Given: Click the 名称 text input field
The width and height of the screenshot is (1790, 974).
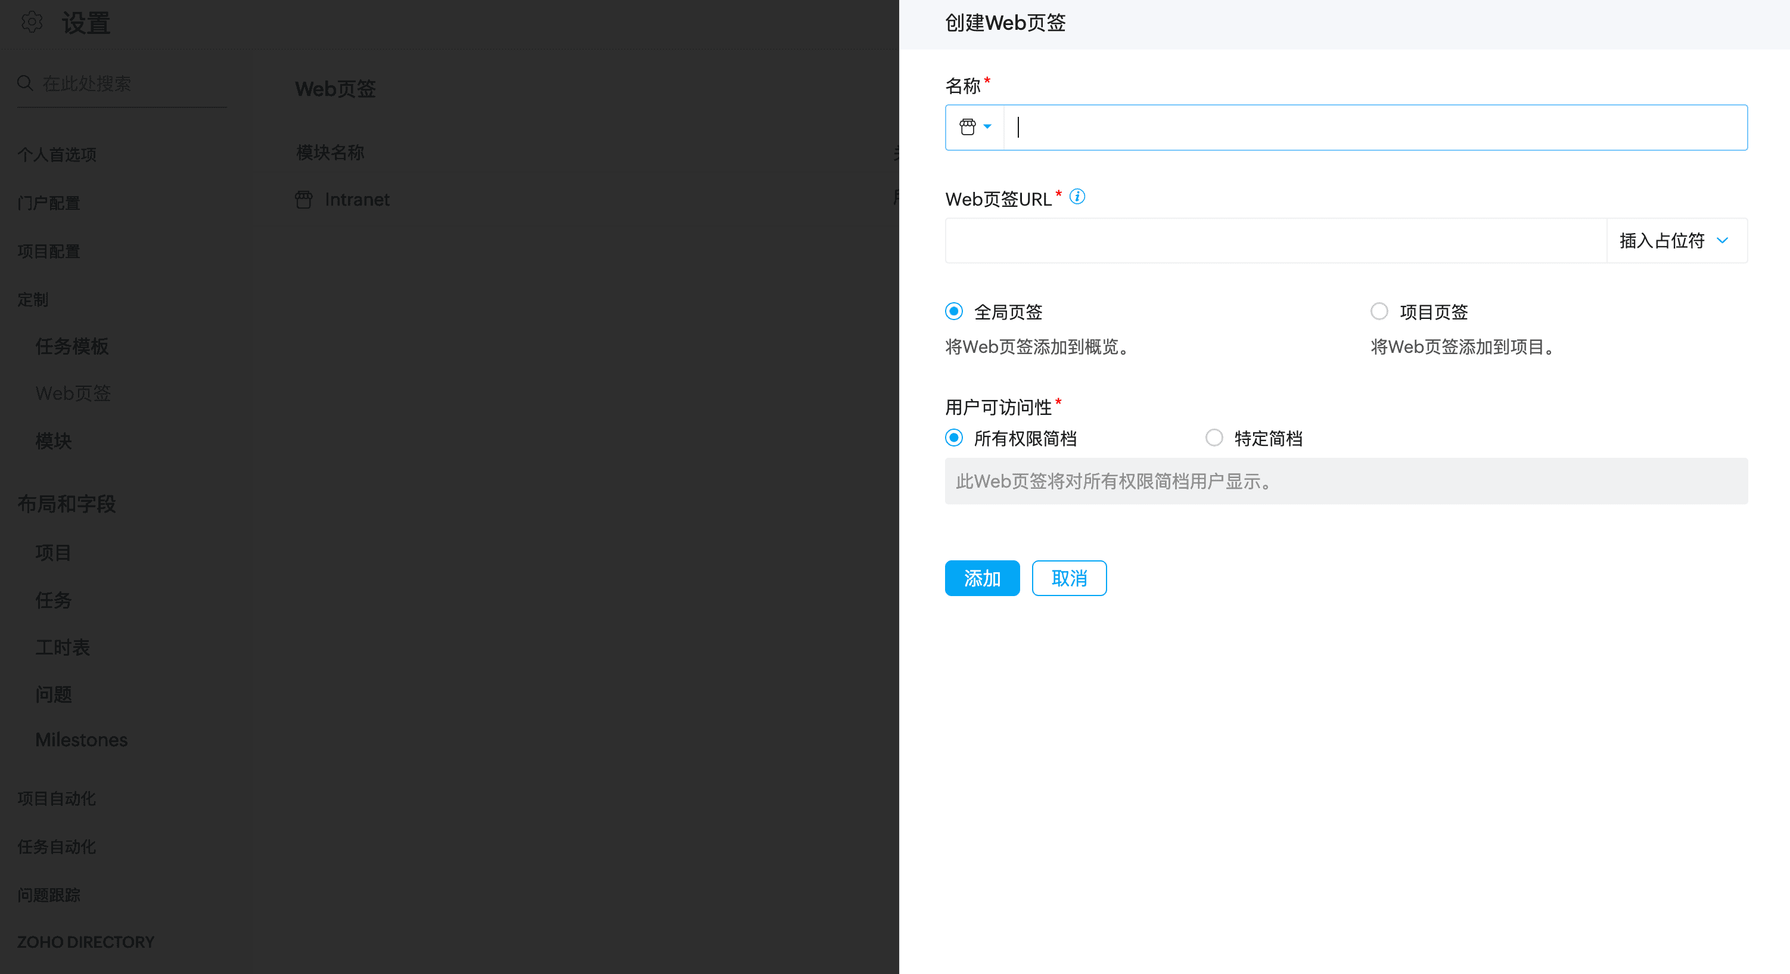Looking at the screenshot, I should tap(1376, 127).
